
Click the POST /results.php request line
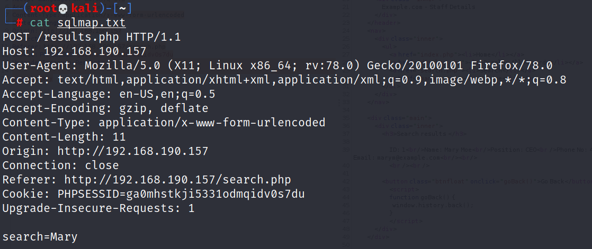tap(92, 38)
